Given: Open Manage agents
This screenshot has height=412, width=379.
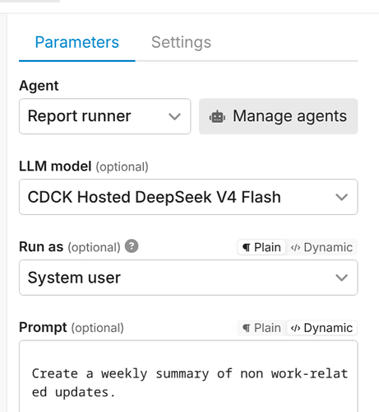Looking at the screenshot, I should pyautogui.click(x=278, y=116).
